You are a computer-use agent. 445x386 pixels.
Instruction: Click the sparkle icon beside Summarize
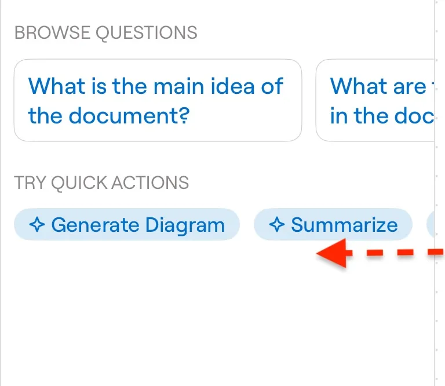(x=277, y=225)
